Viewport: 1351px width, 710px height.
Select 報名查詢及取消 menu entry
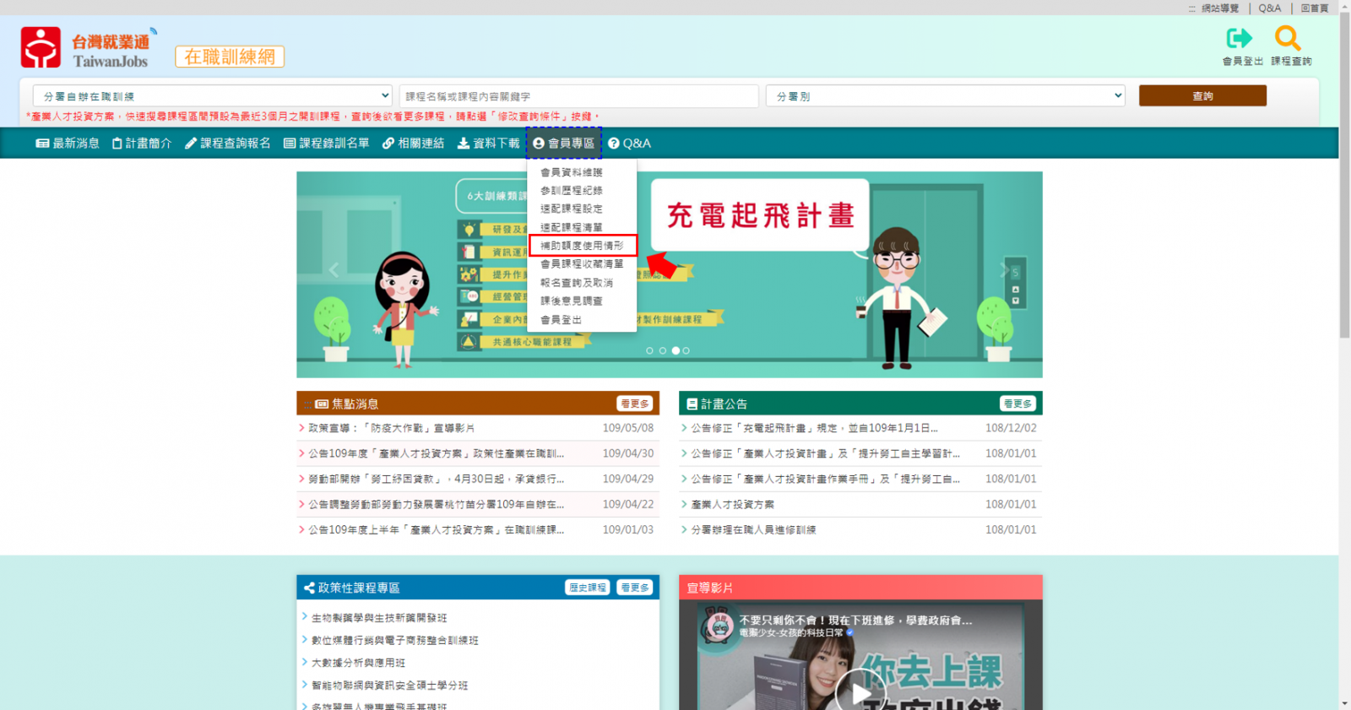pos(577,283)
